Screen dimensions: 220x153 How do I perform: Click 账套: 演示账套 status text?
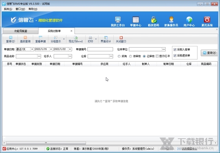(x=91, y=149)
